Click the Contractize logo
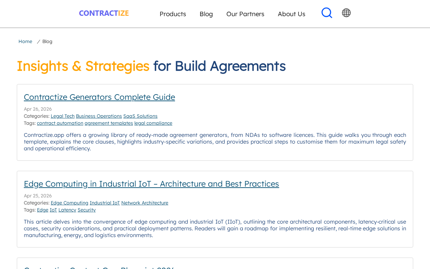This screenshot has height=269, width=430. pos(104,13)
